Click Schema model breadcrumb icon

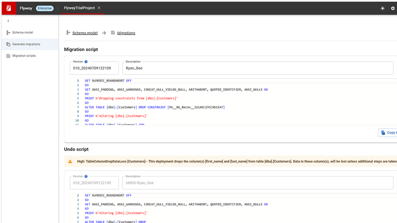68,33
